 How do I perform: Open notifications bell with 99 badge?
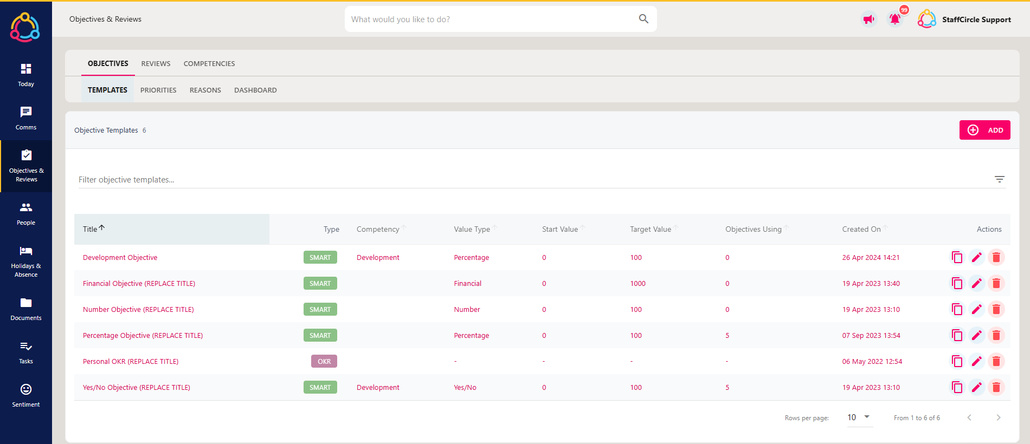tap(895, 19)
